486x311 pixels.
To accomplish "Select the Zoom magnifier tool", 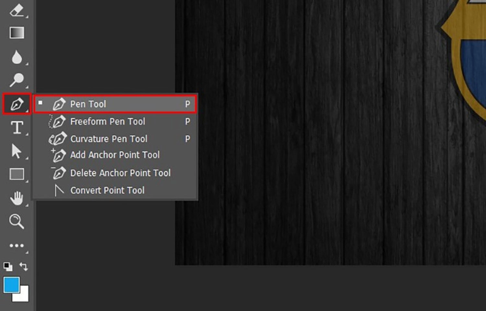I will 17,222.
